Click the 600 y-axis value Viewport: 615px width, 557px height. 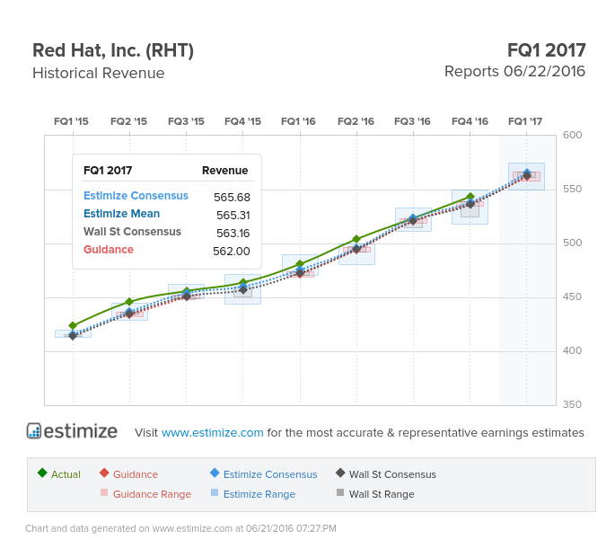click(572, 135)
